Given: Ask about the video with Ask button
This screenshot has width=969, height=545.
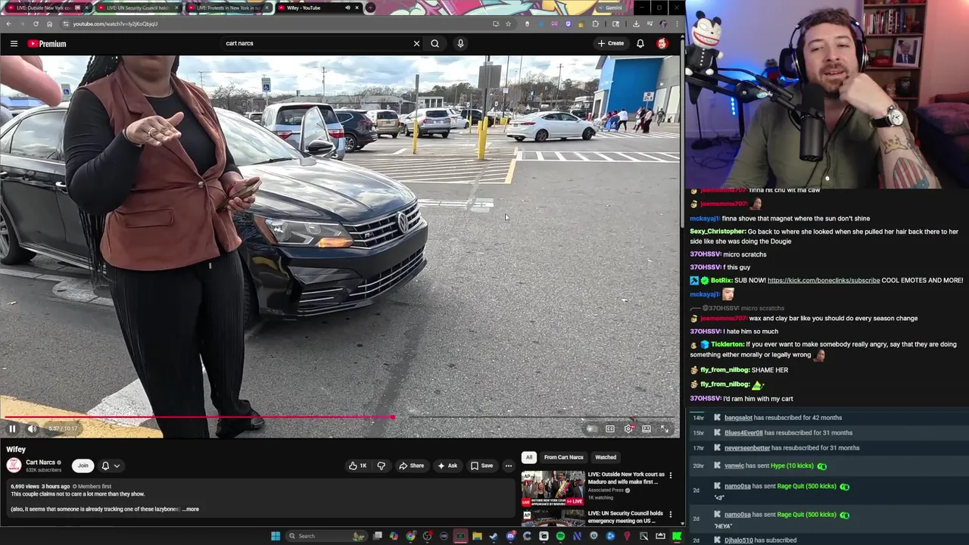Looking at the screenshot, I should [x=447, y=466].
